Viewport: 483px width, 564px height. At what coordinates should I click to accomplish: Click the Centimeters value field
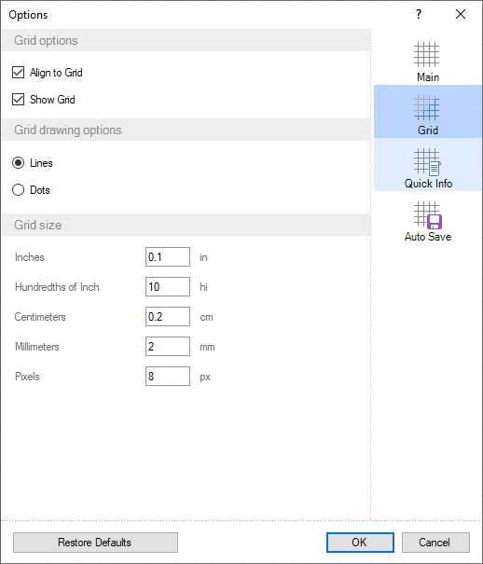pyautogui.click(x=168, y=317)
